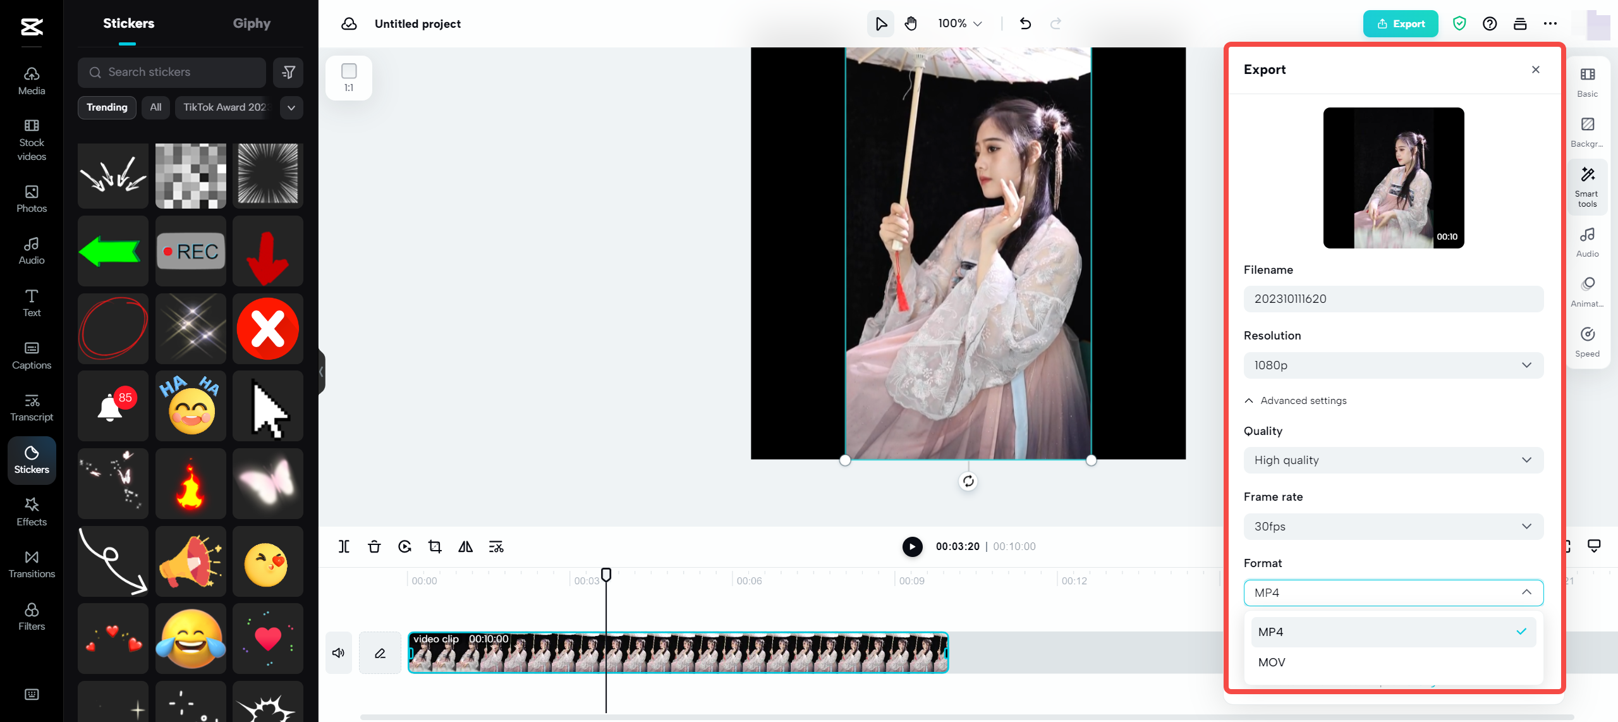
Task: Open the Resolution dropdown
Action: [x=1393, y=365]
